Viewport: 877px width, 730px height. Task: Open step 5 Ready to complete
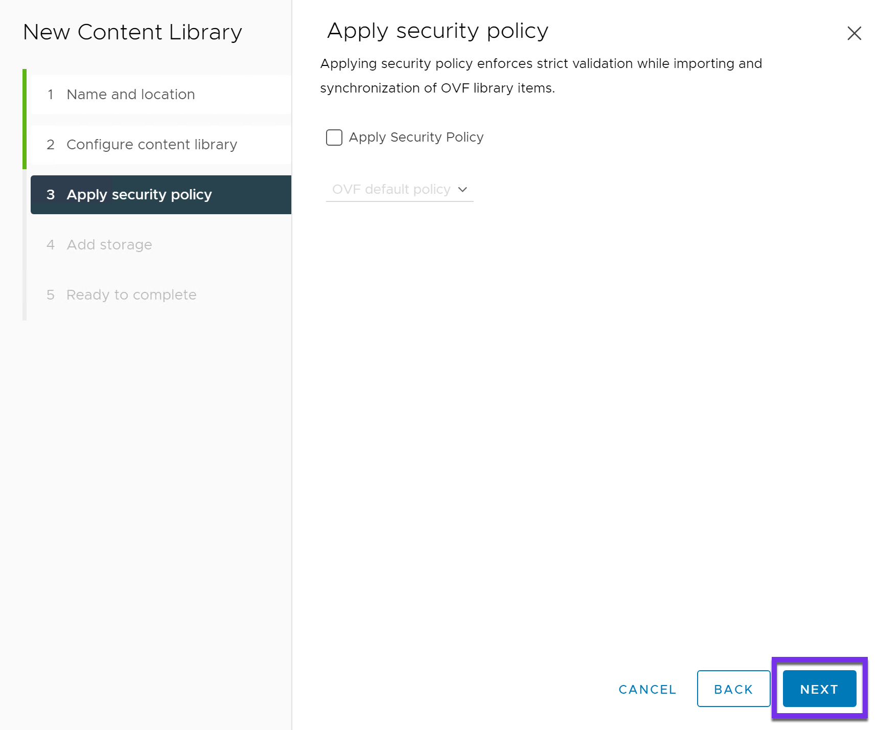(131, 294)
